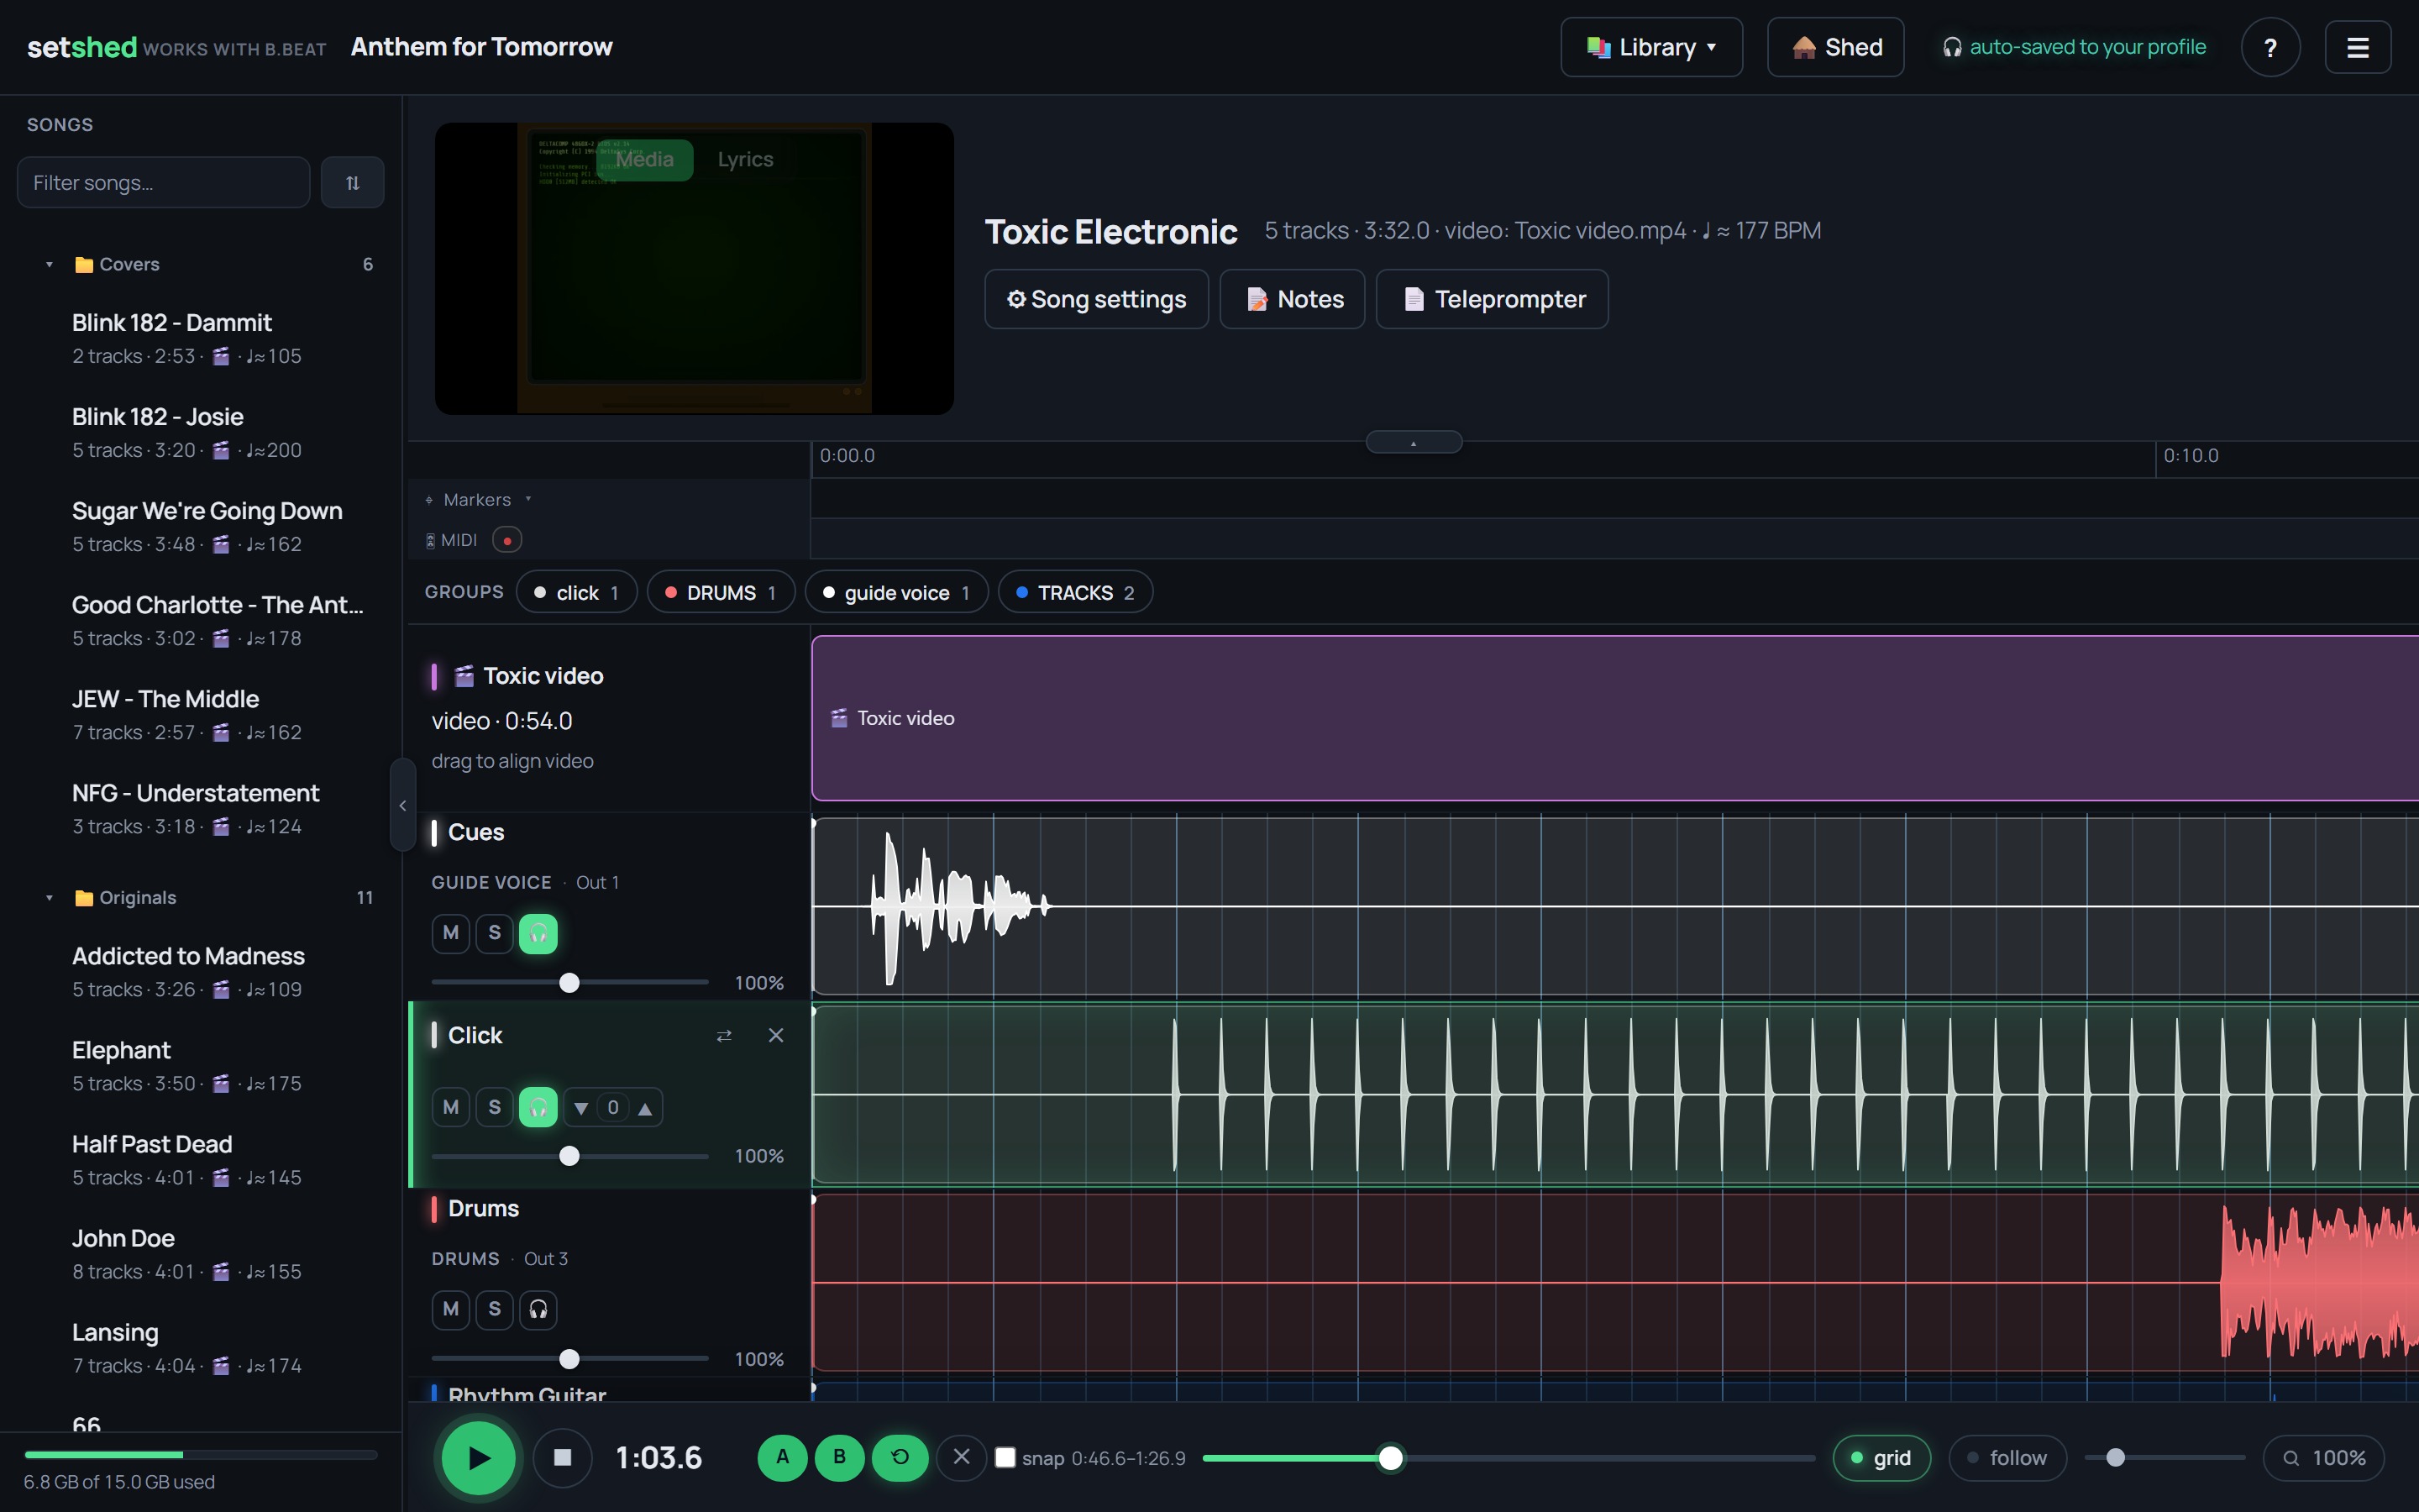Screen dimensions: 2419x1512
Task: Open the Teleprompter
Action: 1493,300
